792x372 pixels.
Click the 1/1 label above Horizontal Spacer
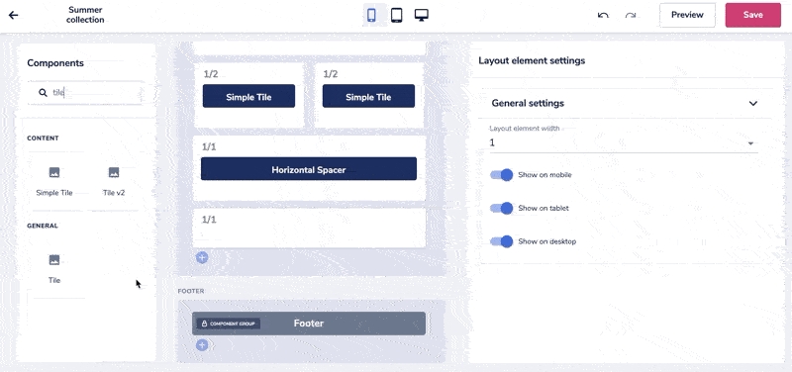coord(209,146)
